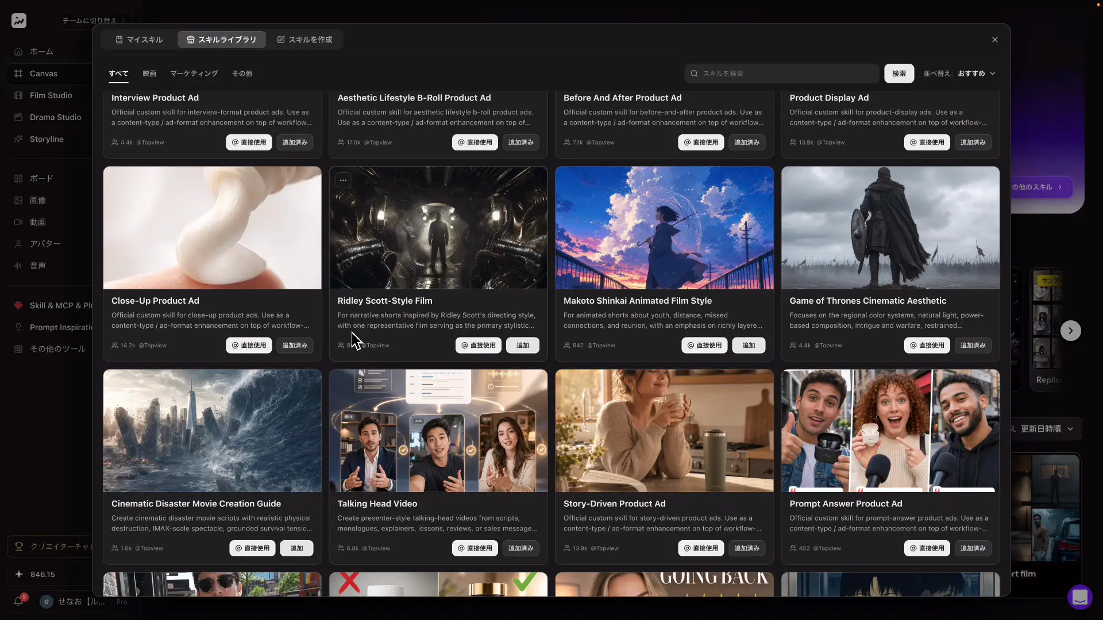Click 追加 on Makoto Shinkai Animated Film Style
1103x620 pixels.
click(x=749, y=346)
